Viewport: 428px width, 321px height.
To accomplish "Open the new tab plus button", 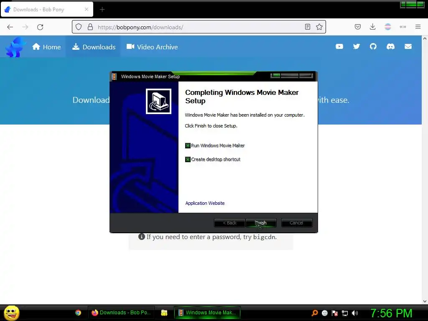I will coord(102,10).
